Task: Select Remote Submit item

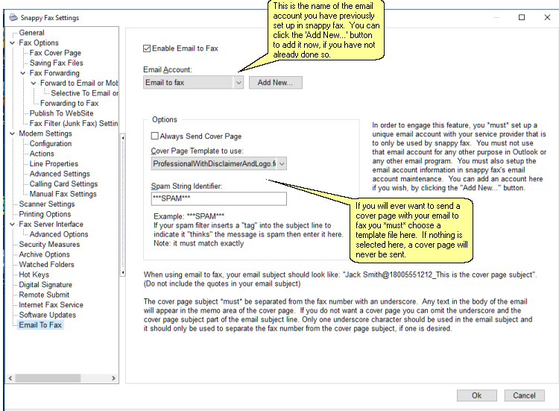Action: [44, 295]
